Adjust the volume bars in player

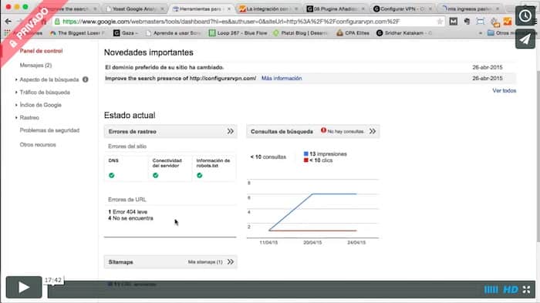(491, 290)
